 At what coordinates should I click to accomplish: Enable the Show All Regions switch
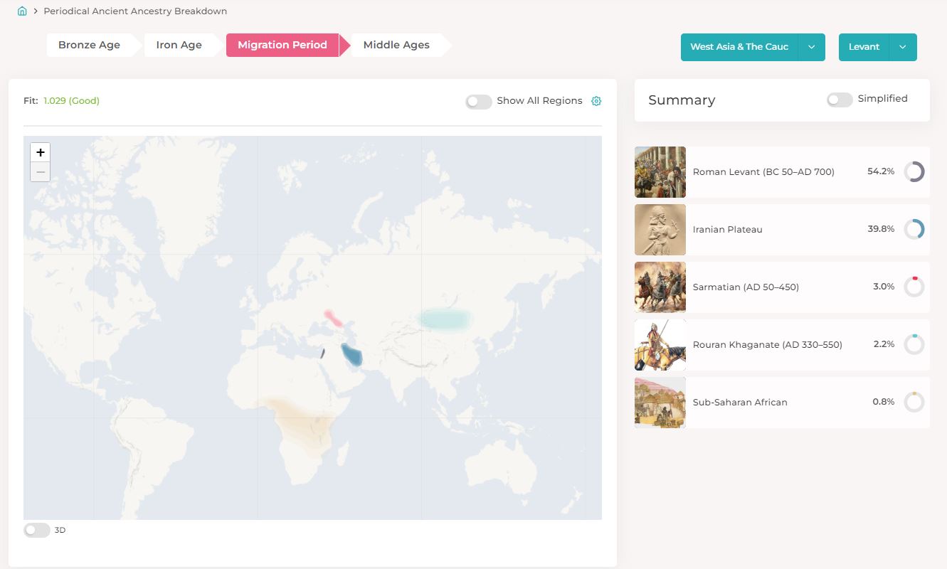(479, 102)
